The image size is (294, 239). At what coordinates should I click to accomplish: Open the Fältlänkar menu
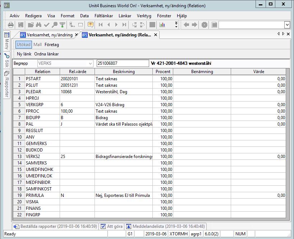104,16
